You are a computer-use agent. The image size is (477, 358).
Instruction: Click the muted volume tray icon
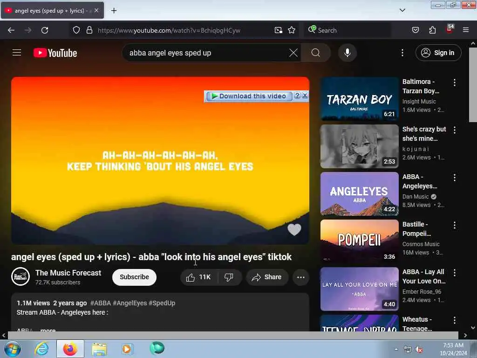(419, 350)
